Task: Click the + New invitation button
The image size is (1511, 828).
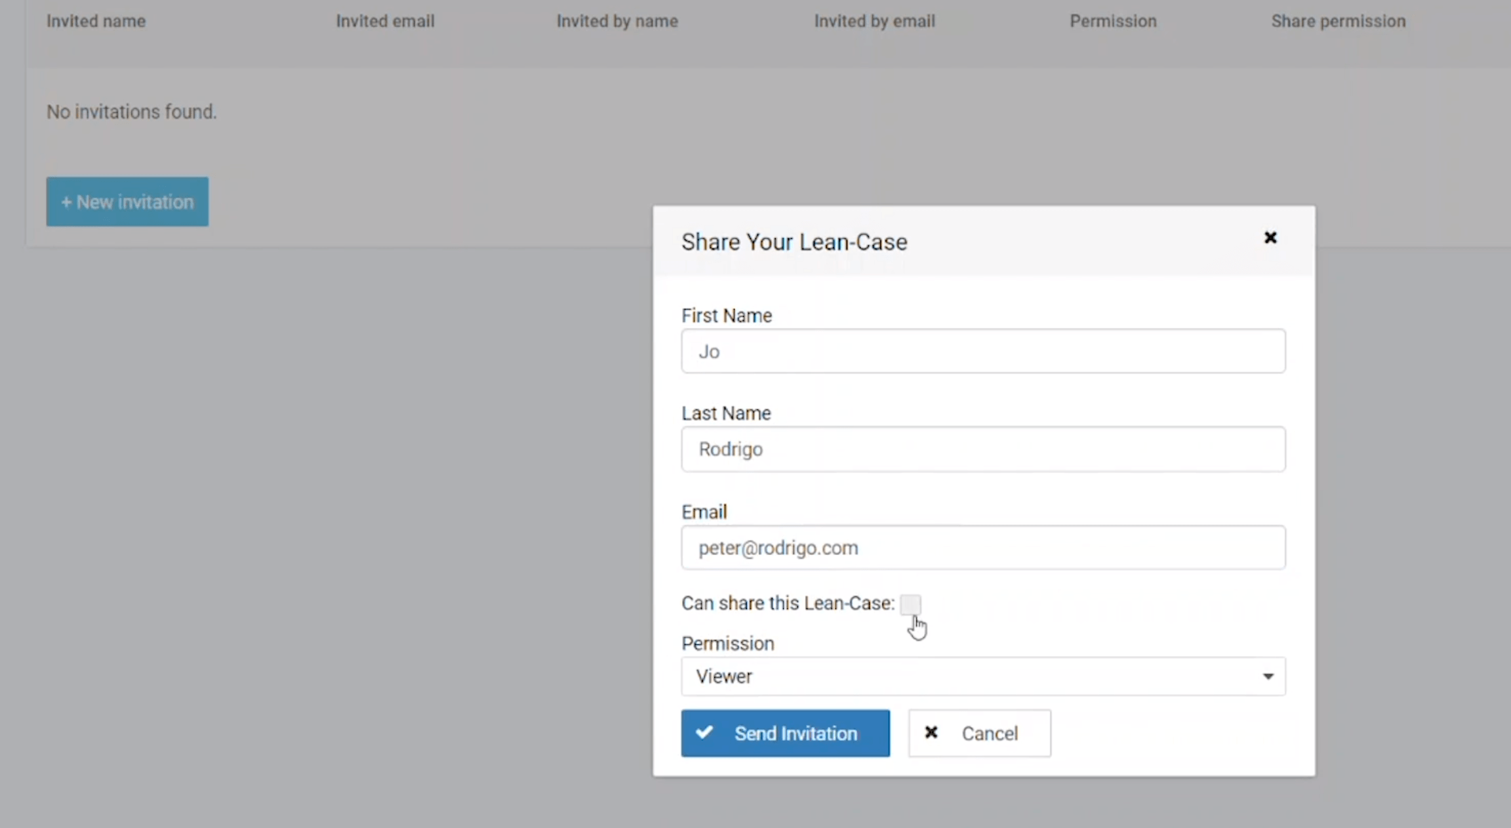Action: (127, 201)
